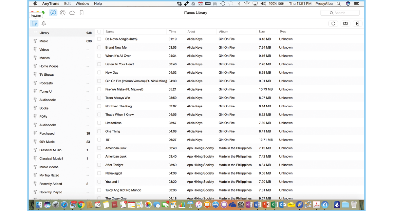Sort list by Type column header

point(283,32)
